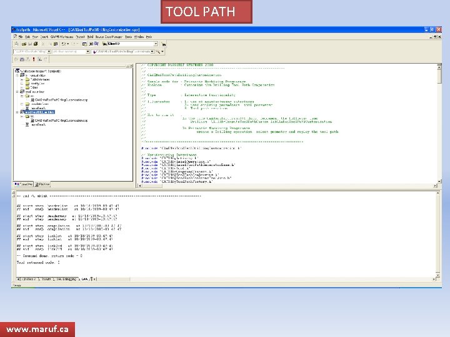Open the Window List toolbar icon
Viewport: 450px width, 337px height.
(x=96, y=44)
